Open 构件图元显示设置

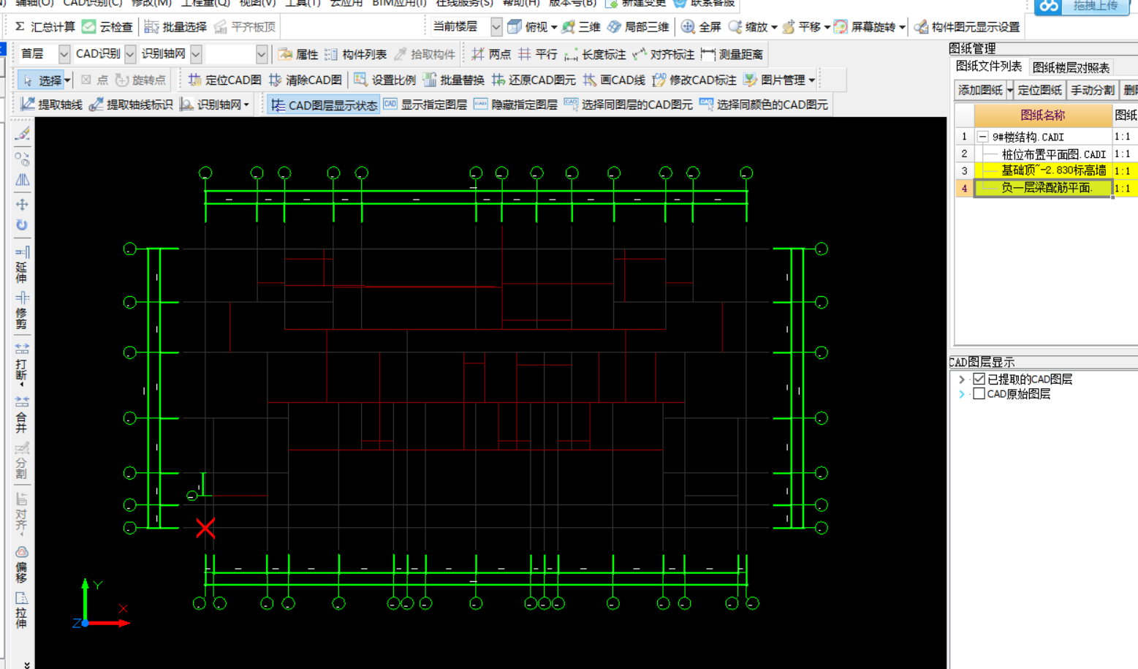[967, 27]
